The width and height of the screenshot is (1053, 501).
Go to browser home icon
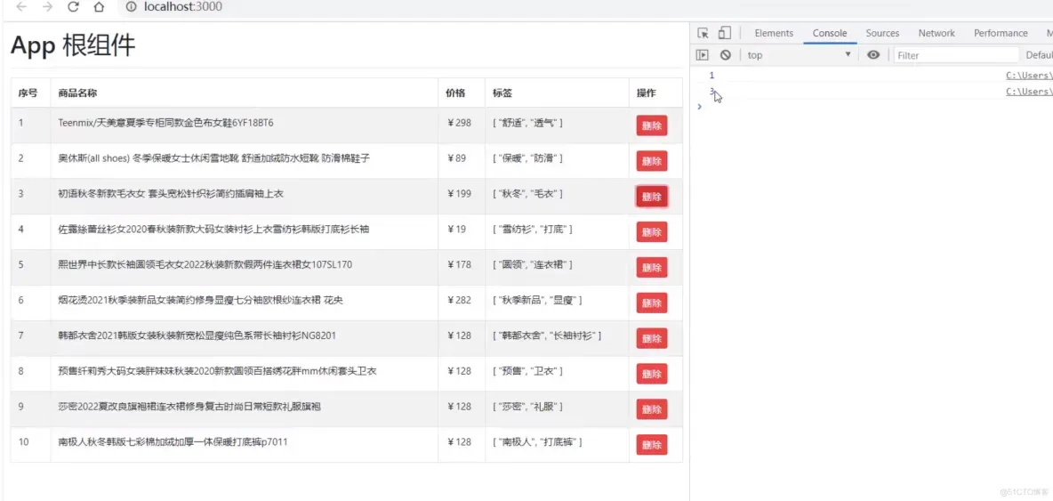99,7
